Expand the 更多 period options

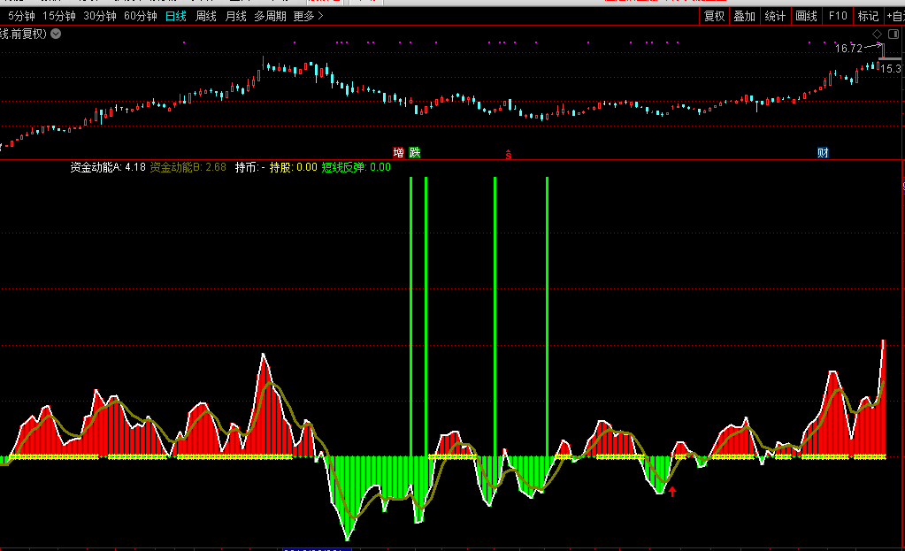(308, 16)
